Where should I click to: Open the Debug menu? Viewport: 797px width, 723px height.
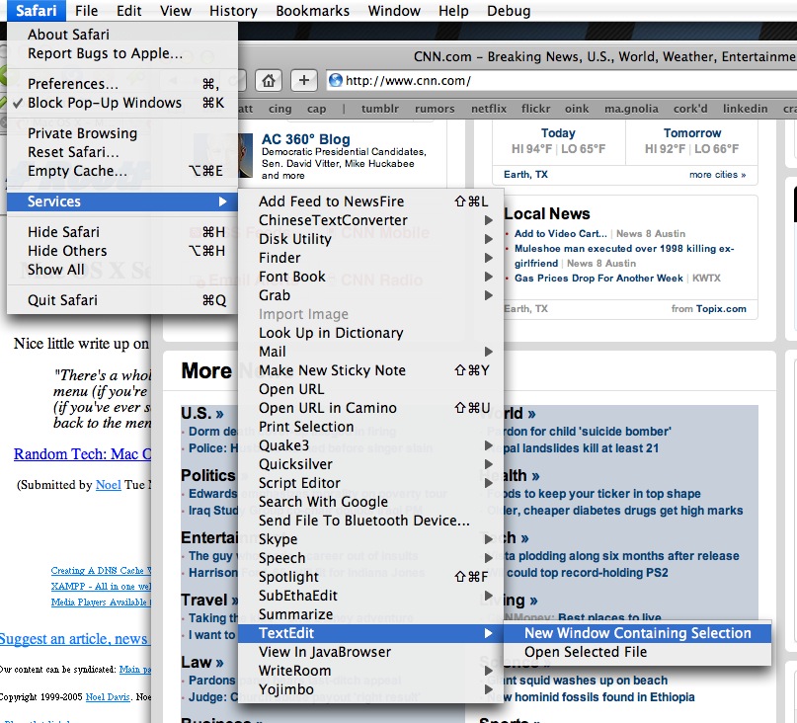tap(509, 11)
